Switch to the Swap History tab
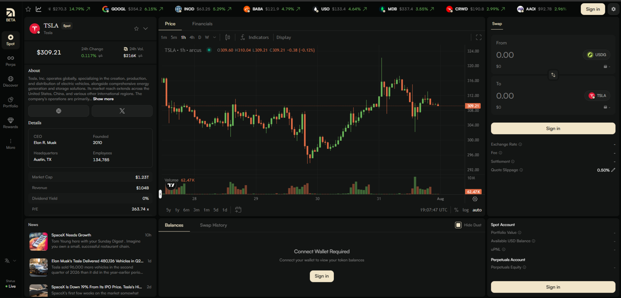Image resolution: width=621 pixels, height=298 pixels. 213,225
